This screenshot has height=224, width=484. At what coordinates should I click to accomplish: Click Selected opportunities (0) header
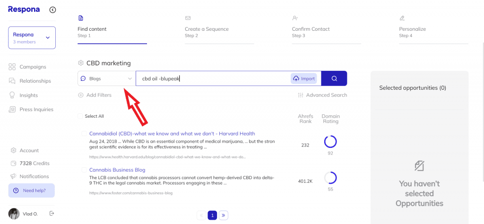(x=413, y=87)
